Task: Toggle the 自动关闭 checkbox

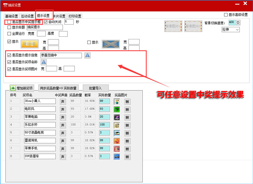Action: [46, 22]
